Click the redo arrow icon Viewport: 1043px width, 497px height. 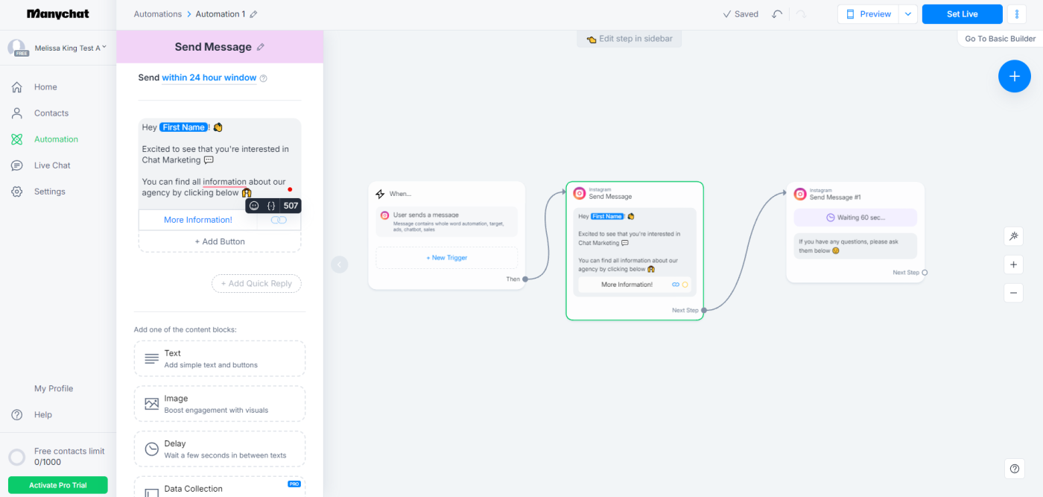(x=801, y=14)
